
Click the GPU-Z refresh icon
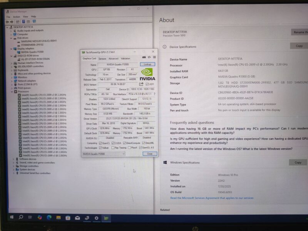coord(149,57)
